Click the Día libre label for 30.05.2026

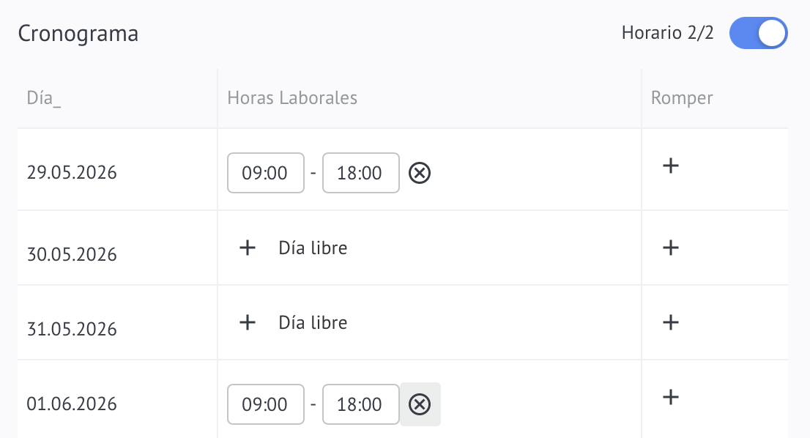click(313, 248)
